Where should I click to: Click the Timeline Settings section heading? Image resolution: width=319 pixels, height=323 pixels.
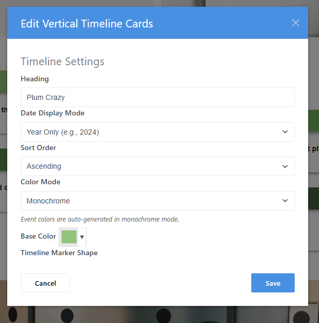click(x=63, y=62)
